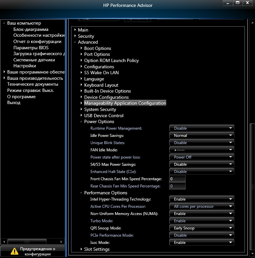Collapse the Performance Options section
The width and height of the screenshot is (255, 258).
coord(81,193)
